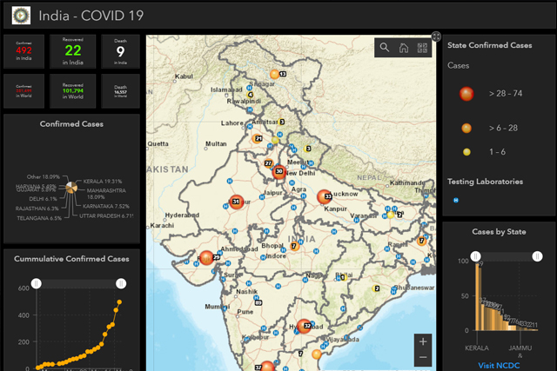Reset map to default home extent
This screenshot has width=557, height=371.
point(403,48)
